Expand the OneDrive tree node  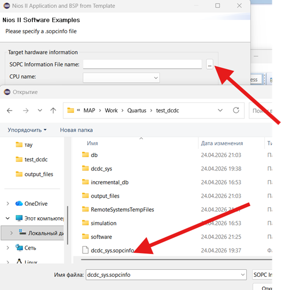(x=8, y=204)
